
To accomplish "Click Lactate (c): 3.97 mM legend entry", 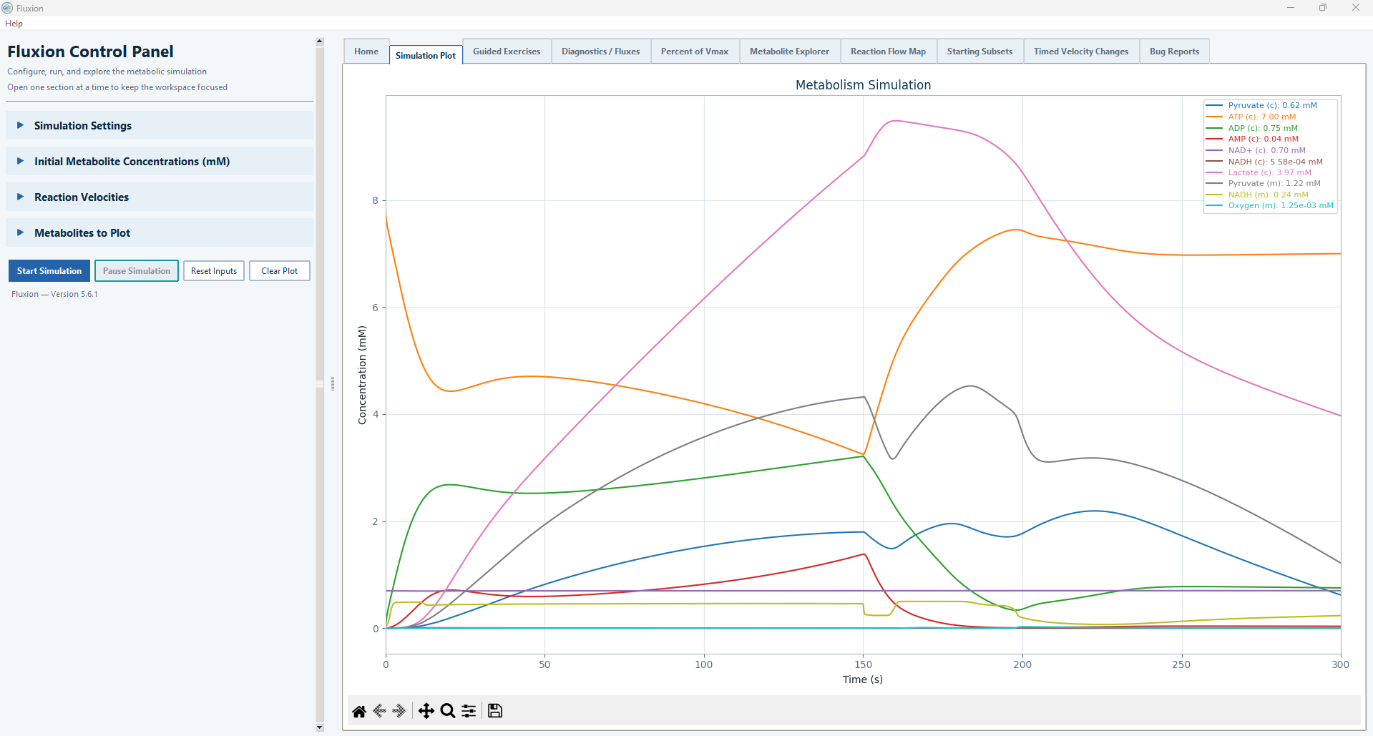I will coord(1269,172).
